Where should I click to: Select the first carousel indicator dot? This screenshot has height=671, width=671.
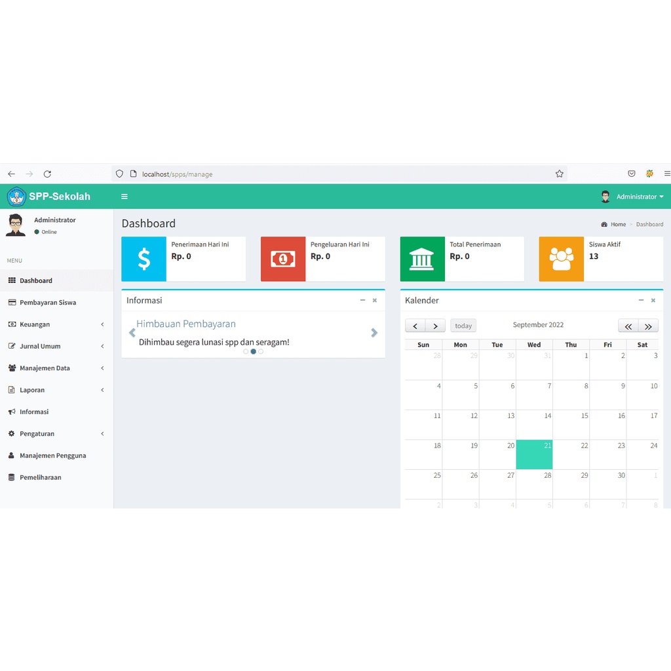pos(246,351)
